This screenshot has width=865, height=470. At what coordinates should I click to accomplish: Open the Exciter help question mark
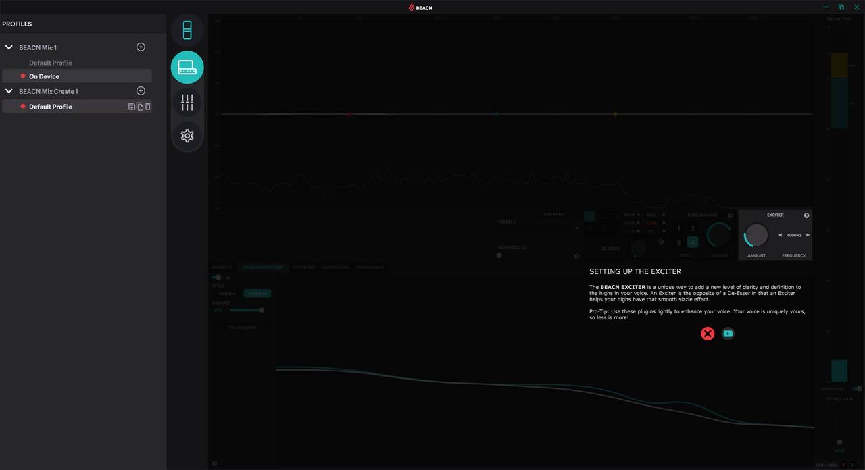806,215
